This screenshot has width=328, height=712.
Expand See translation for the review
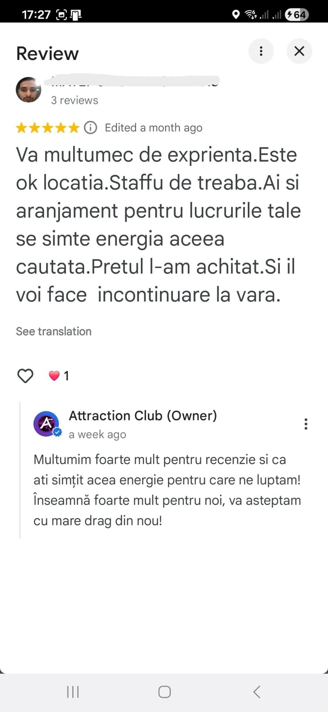point(54,331)
